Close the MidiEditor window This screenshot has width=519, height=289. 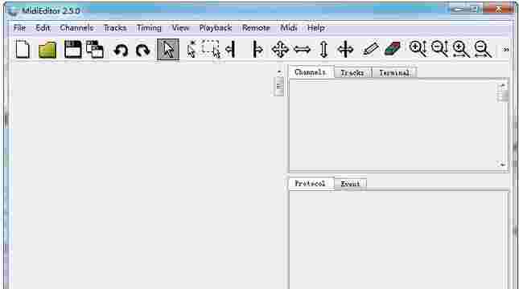498,10
